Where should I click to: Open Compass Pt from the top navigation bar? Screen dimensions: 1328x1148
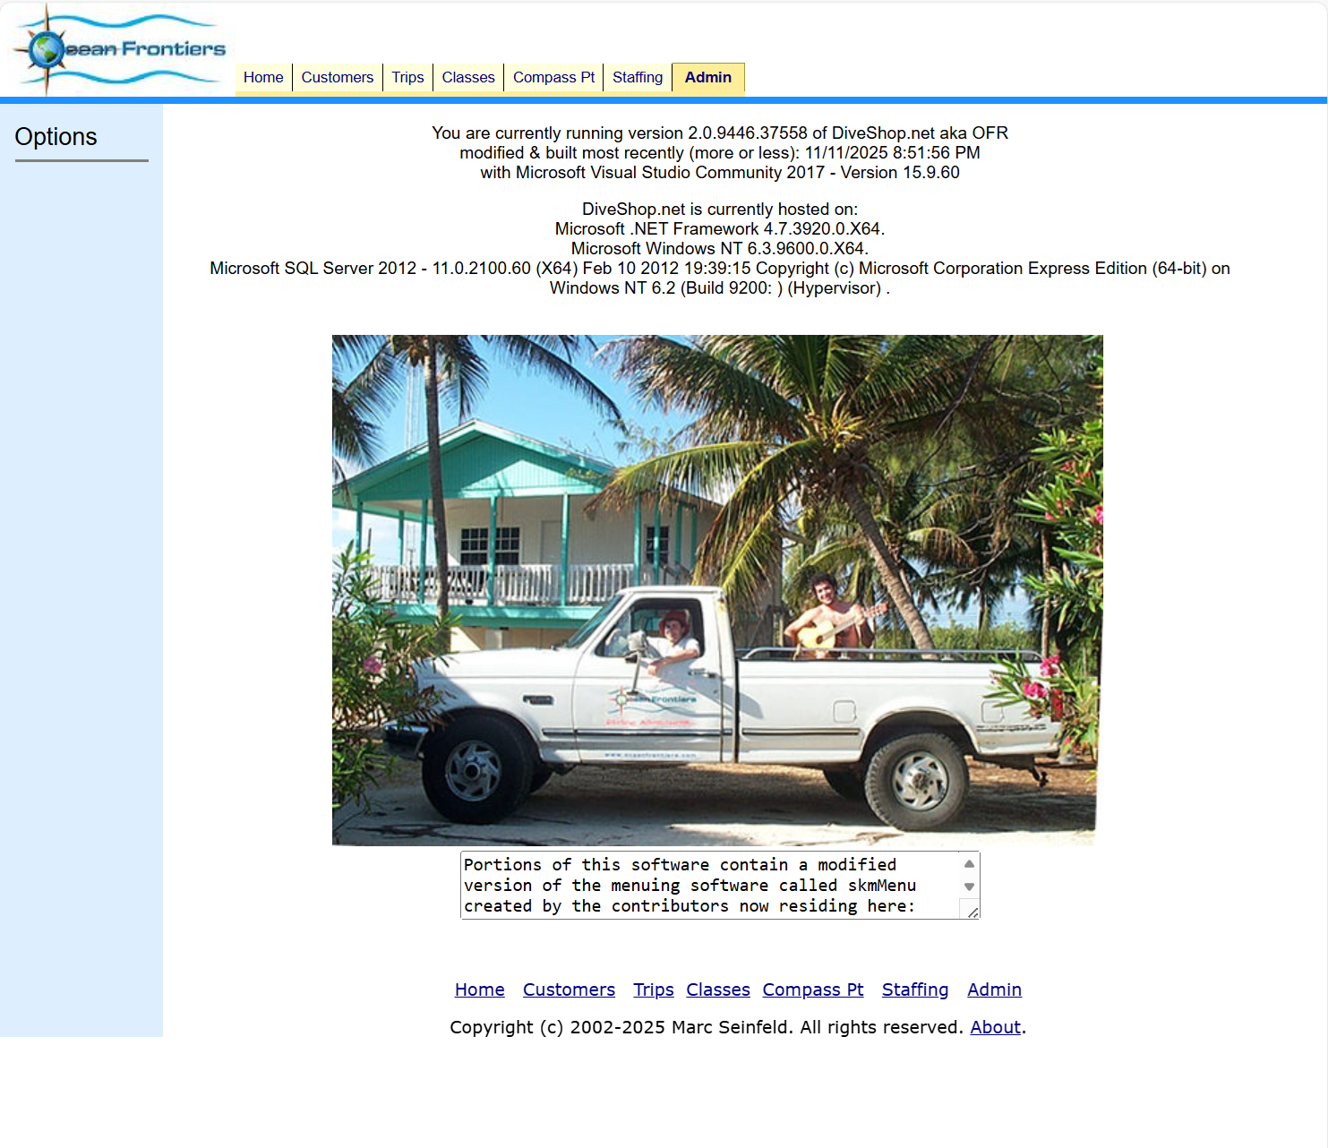click(x=553, y=77)
